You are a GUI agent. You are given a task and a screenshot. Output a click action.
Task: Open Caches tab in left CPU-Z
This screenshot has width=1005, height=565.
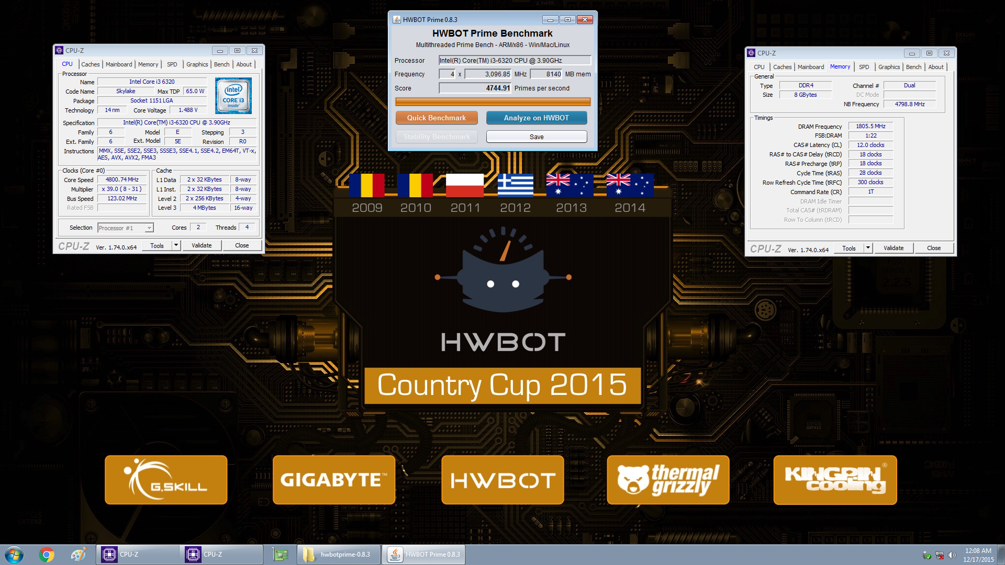[91, 64]
